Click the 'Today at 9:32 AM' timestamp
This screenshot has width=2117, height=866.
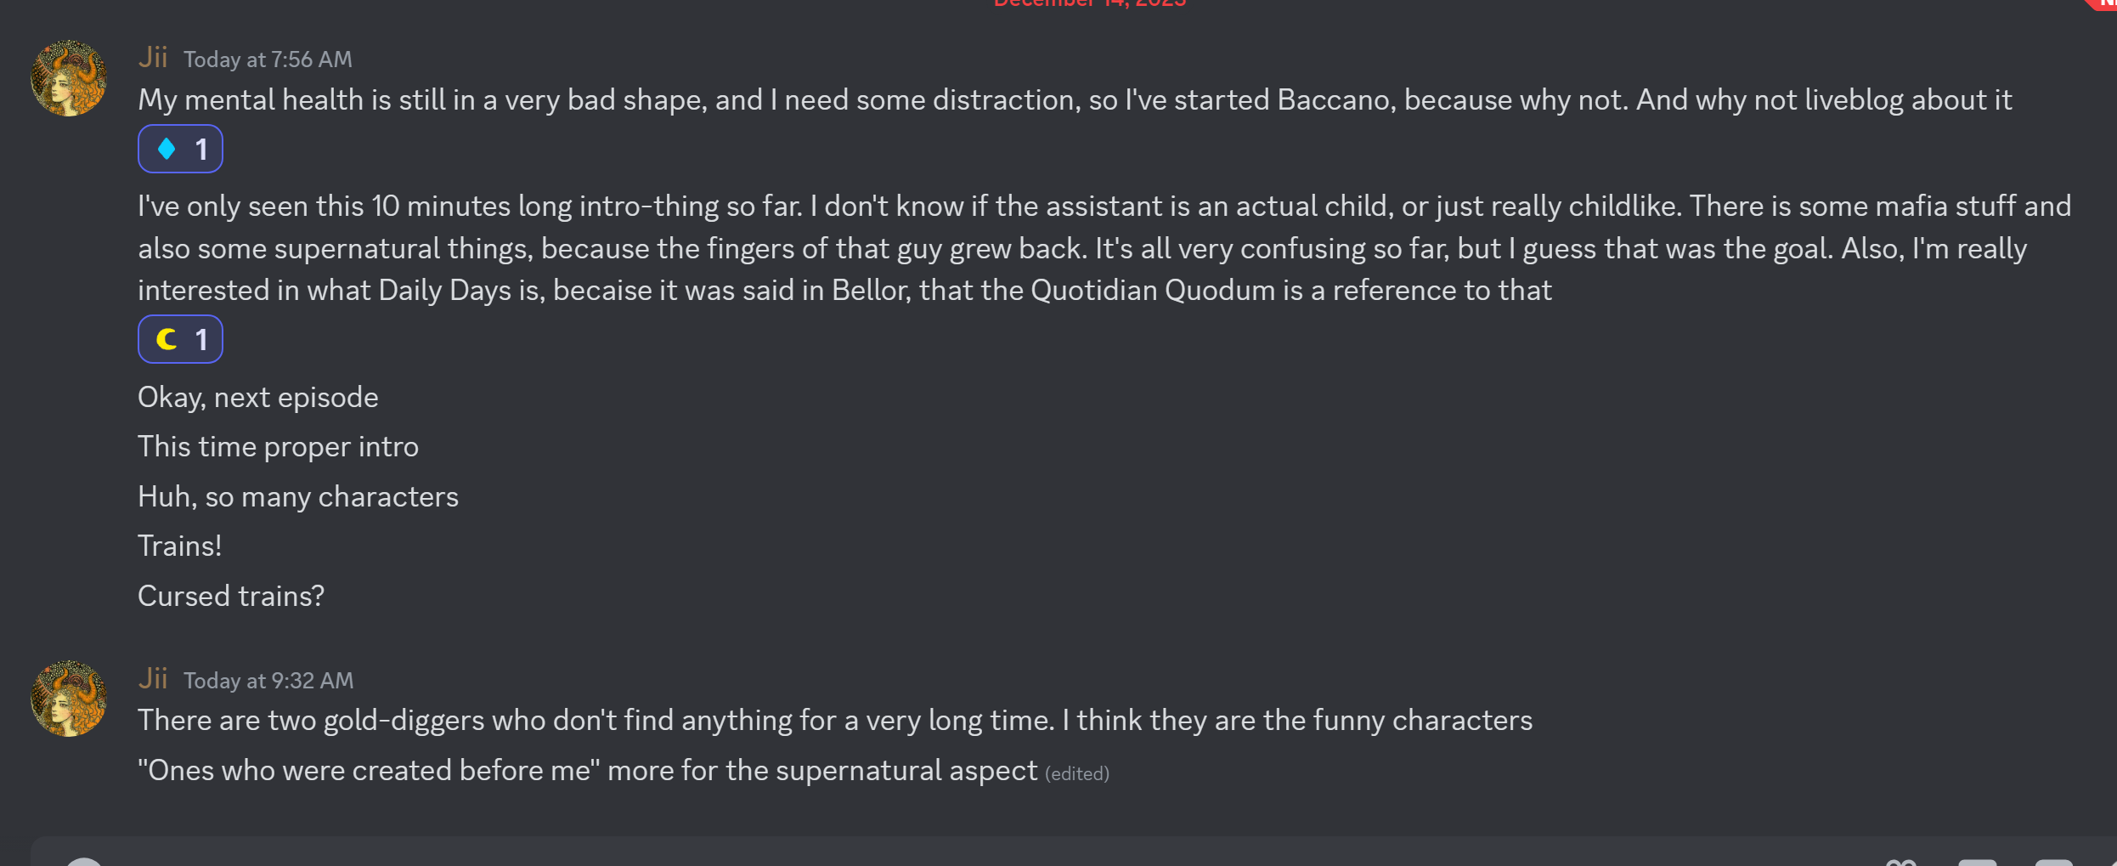coord(268,681)
